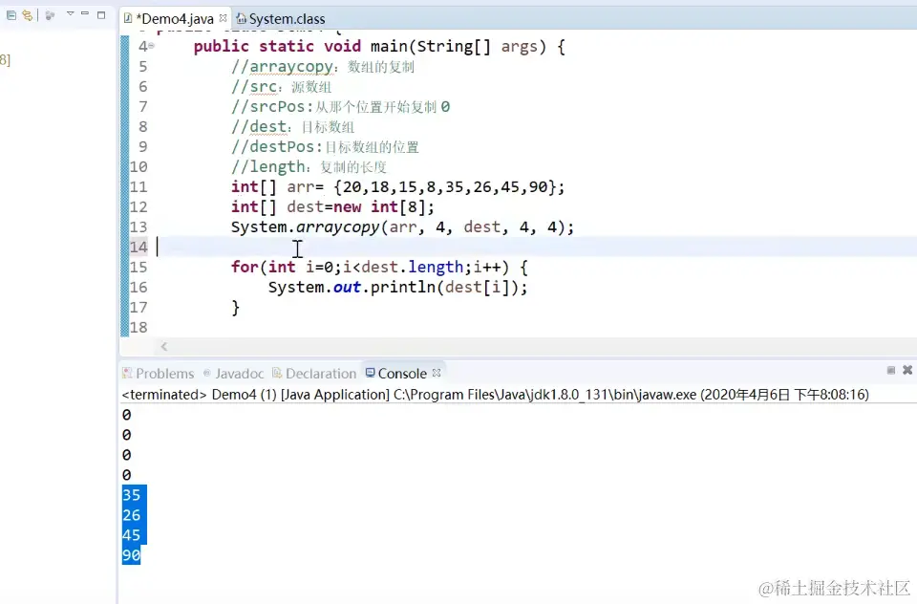Open the Declaration view tab

[314, 374]
